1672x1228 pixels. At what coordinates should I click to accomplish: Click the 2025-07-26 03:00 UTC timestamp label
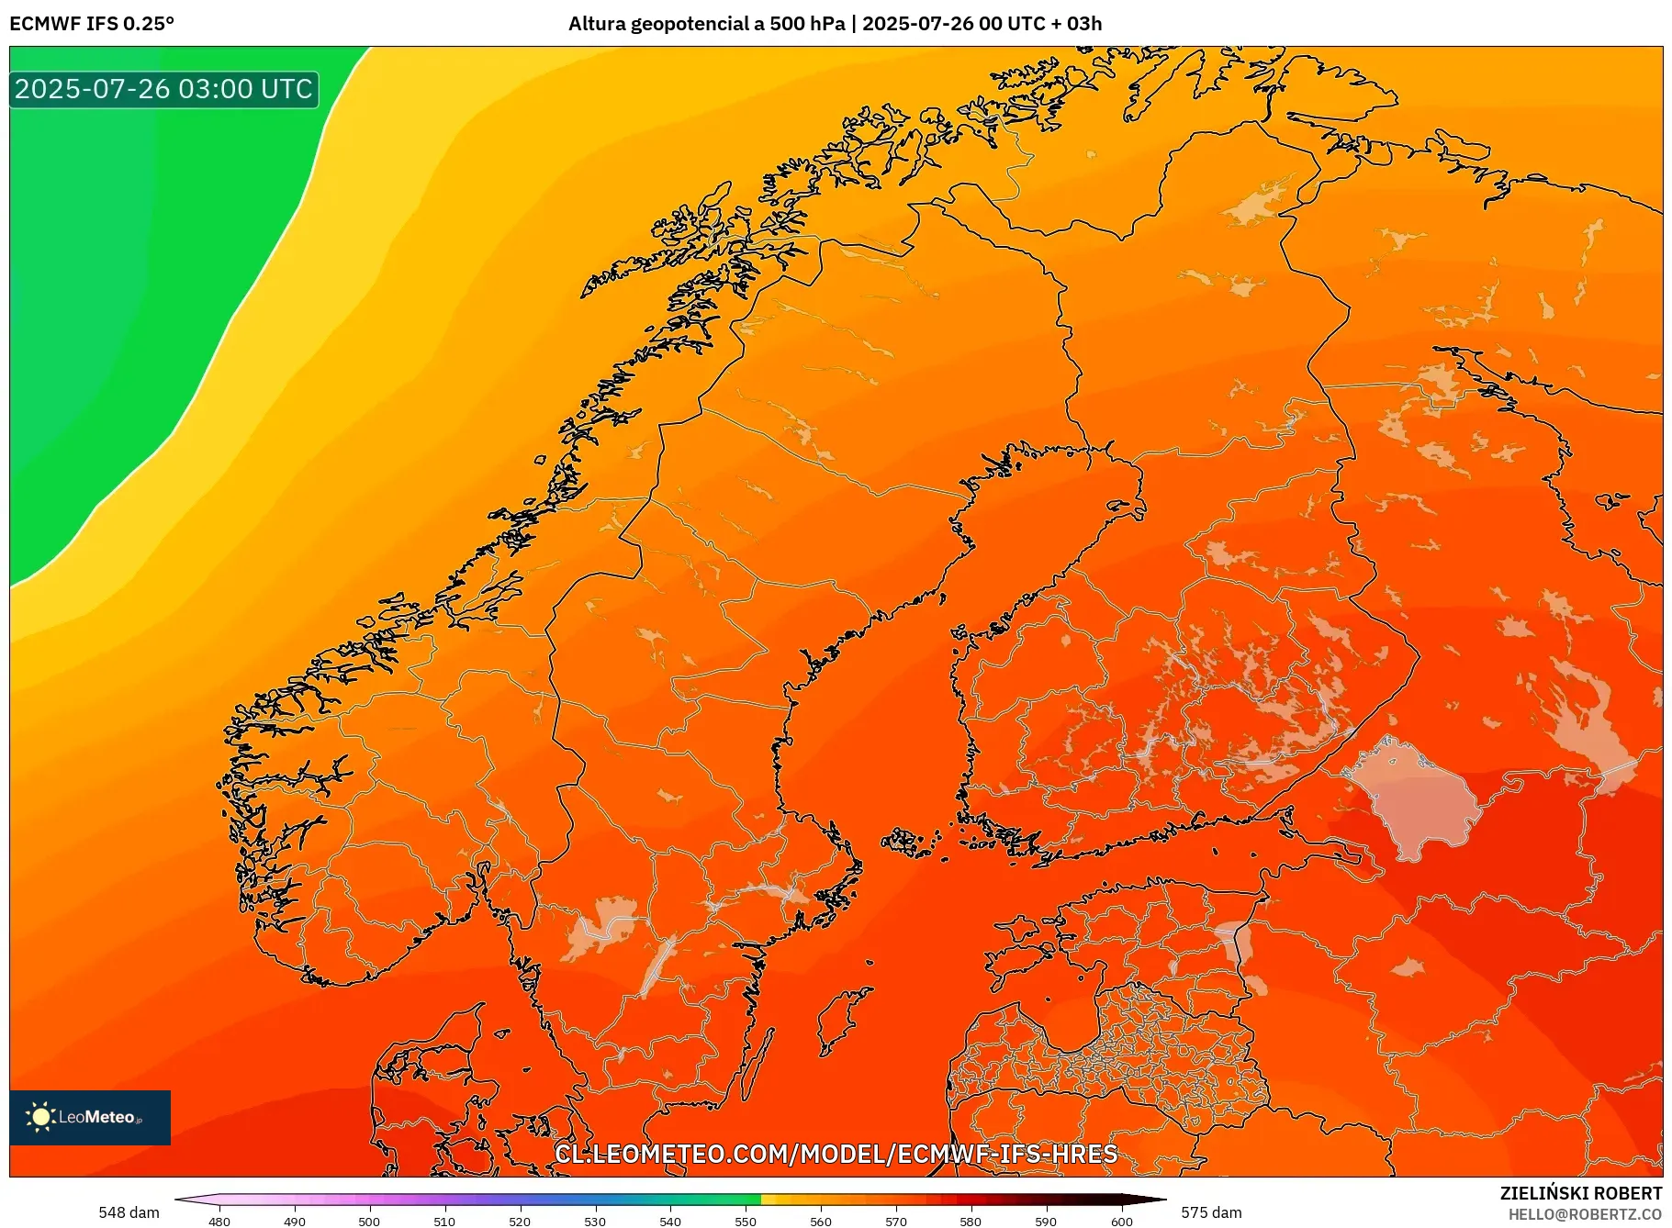pos(164,89)
